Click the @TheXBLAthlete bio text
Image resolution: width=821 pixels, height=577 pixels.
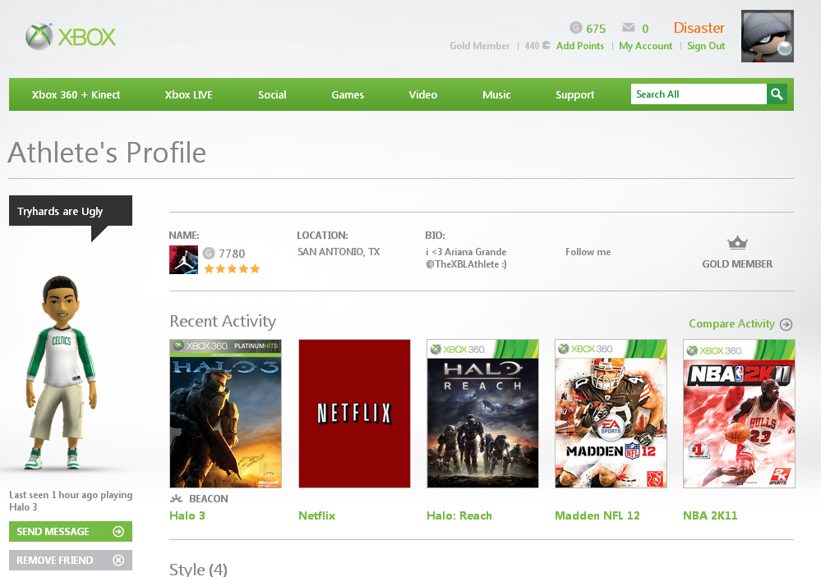pyautogui.click(x=466, y=264)
